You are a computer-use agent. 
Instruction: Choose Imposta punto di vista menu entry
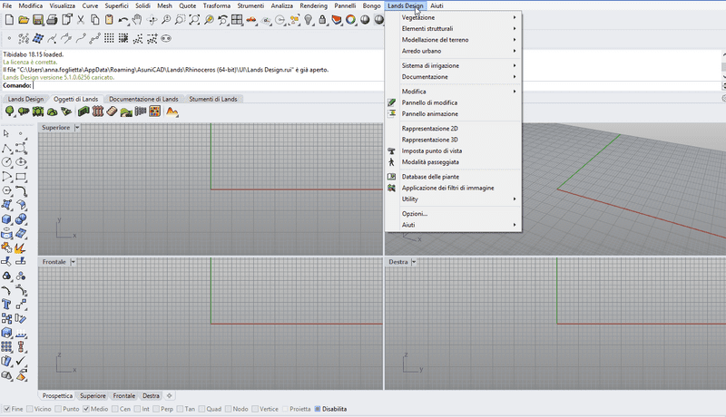[x=453, y=150]
